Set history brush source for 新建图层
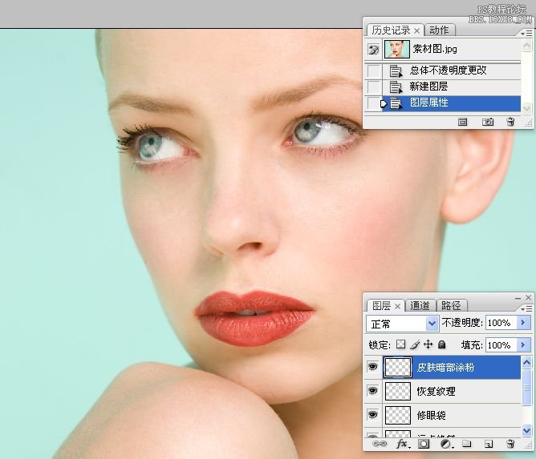The height and width of the screenshot is (459, 536). [373, 87]
